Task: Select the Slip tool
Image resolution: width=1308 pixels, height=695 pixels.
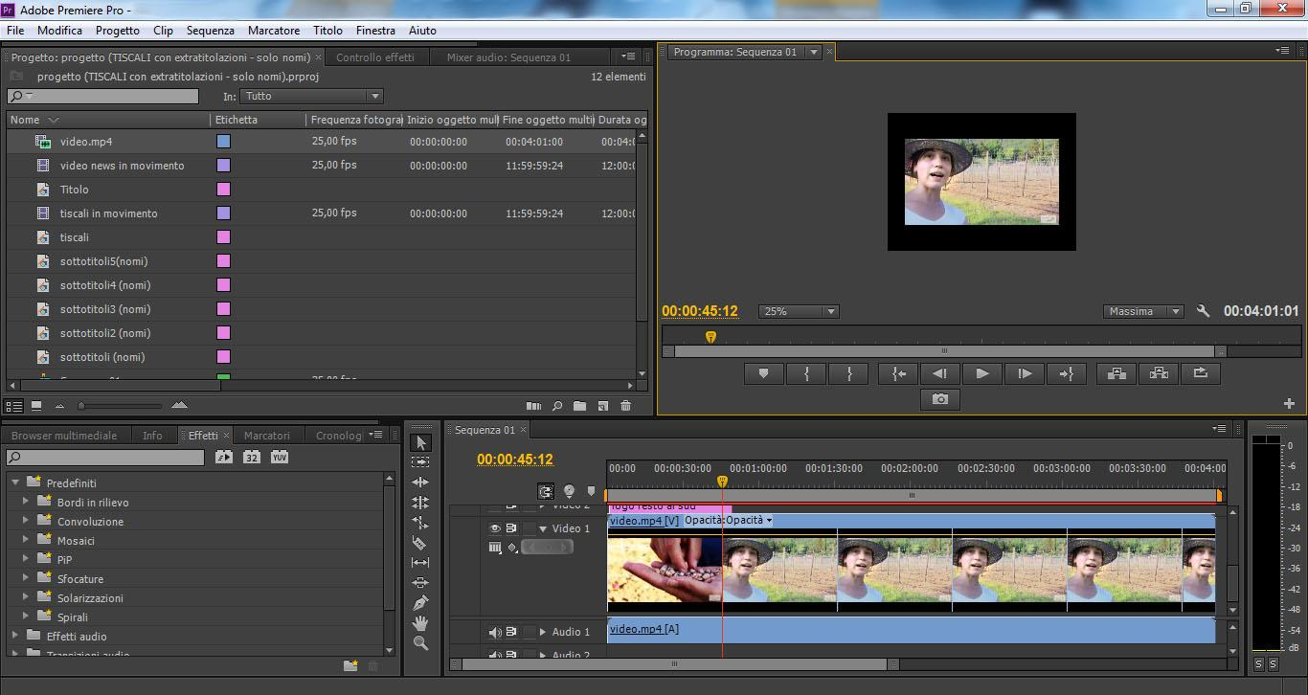Action: pyautogui.click(x=420, y=563)
